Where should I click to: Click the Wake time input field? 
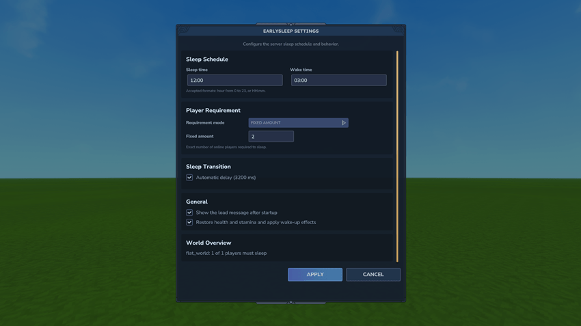pos(338,80)
